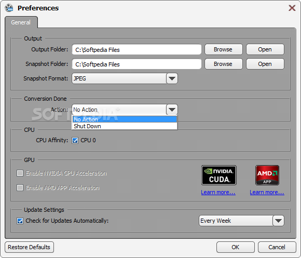Follow Learn more link under NVIDIA CUDA
This screenshot has height=258, width=301.
[218, 192]
